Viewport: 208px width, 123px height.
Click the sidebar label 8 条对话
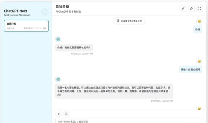(x=10, y=28)
